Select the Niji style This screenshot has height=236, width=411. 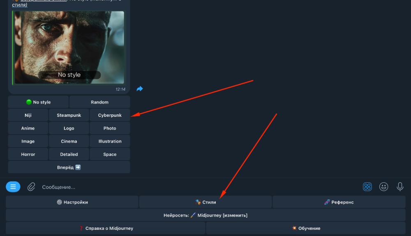point(28,115)
